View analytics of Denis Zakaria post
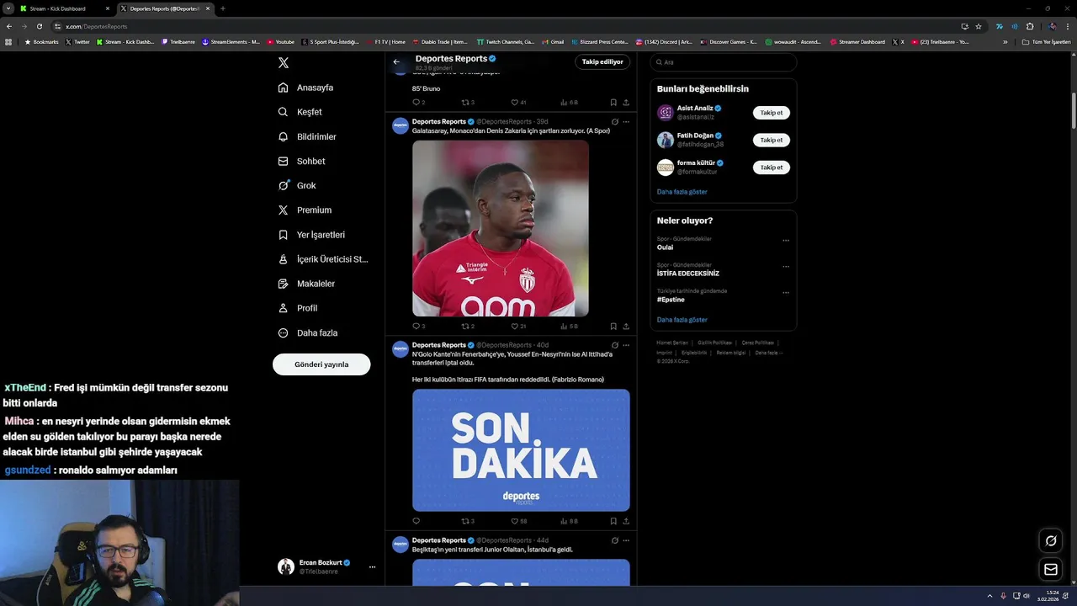Screen dimensions: 1077x606 tap(569, 327)
